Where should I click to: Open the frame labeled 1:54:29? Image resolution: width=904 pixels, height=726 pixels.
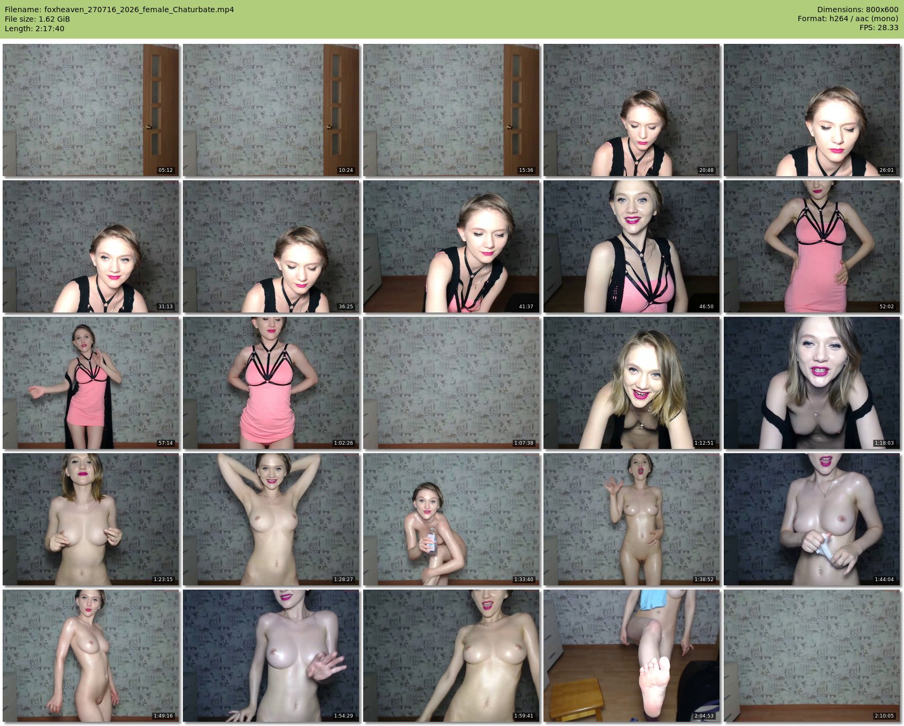(271, 656)
